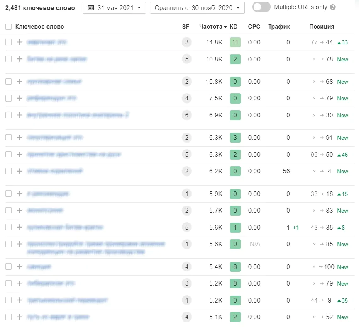Click the green KD badge showing 11
This screenshot has height=327, width=359.
(235, 42)
